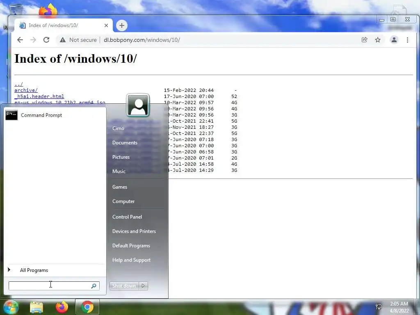
Task: Click the 15-Feb-2022 20:44 date text
Action: coord(189,90)
